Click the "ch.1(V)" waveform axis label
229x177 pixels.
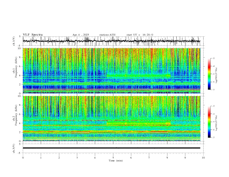click(14, 41)
